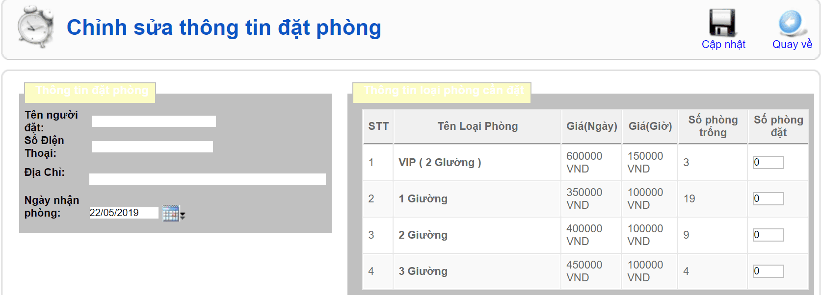Click the blue back arrow icon
Image resolution: width=821 pixels, height=295 pixels.
point(791,23)
